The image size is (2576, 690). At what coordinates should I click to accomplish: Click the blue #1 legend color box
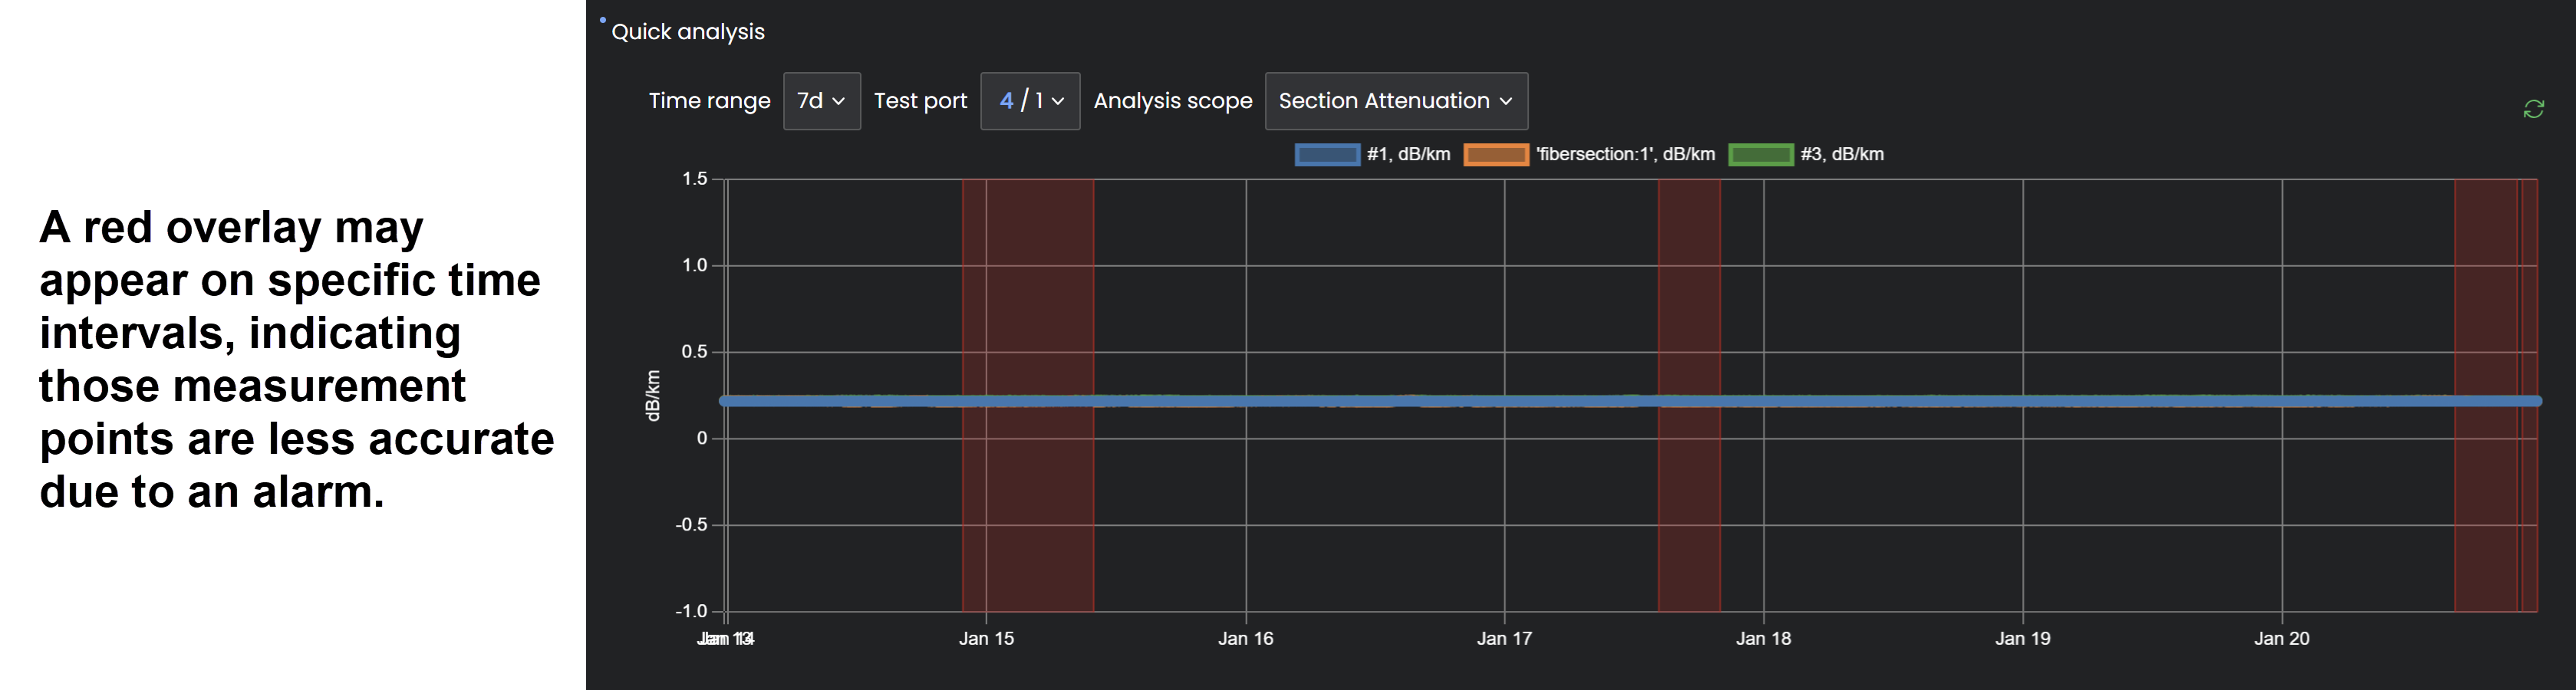coord(1326,155)
